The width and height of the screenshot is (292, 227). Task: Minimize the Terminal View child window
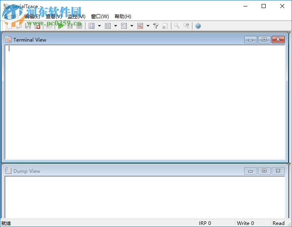[x=250, y=40]
